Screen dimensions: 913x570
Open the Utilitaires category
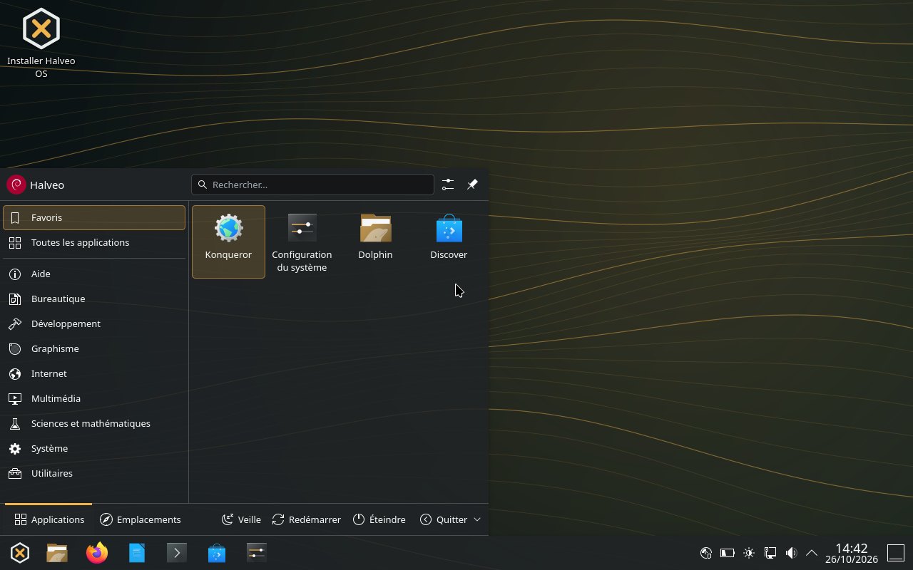point(94,473)
